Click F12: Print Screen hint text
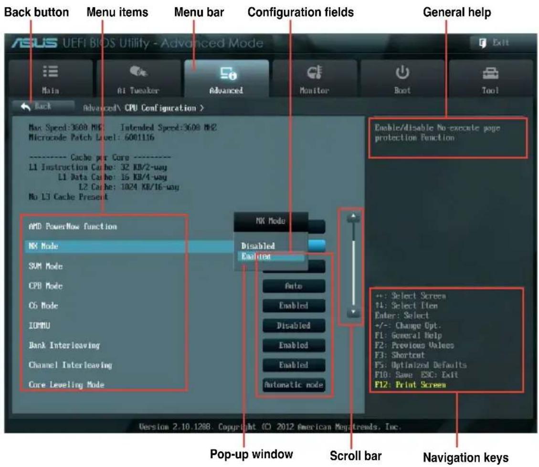 [x=410, y=384]
